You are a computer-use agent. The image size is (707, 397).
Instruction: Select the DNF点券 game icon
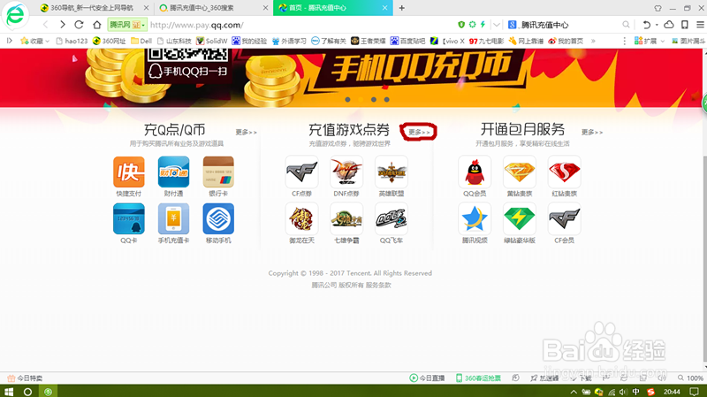coord(346,172)
